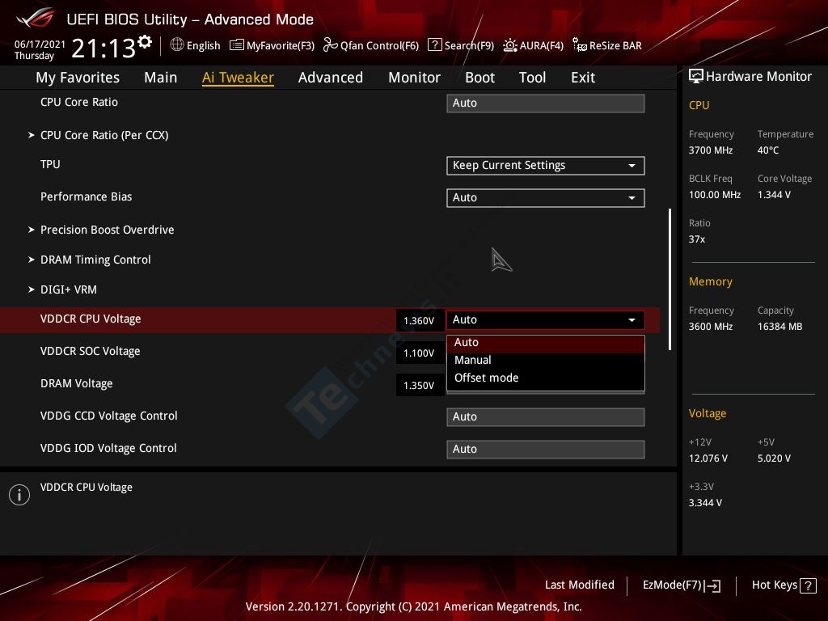Expand DRAM Timing Control submenu

point(95,260)
